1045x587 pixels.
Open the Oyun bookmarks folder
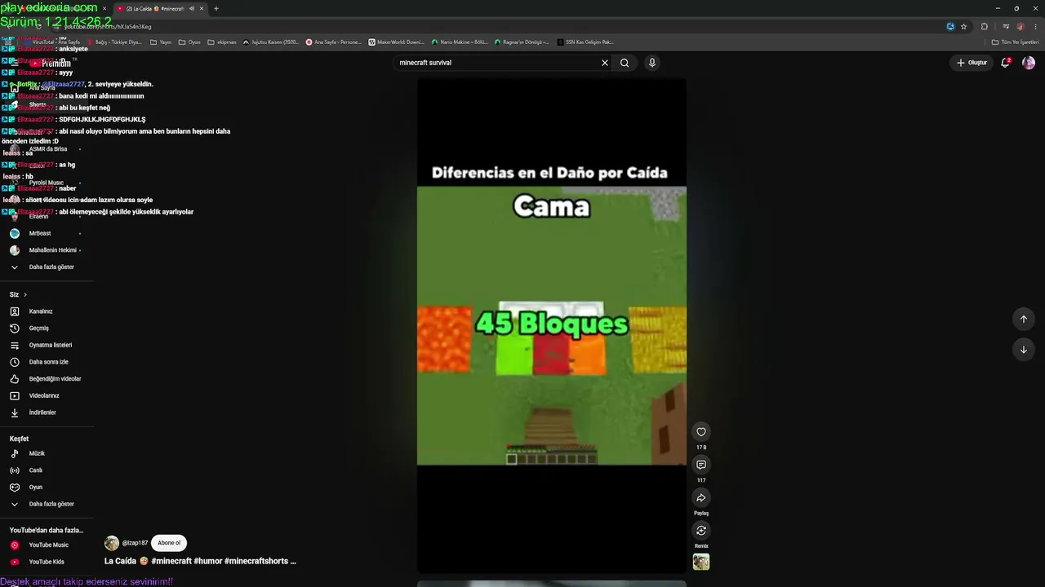click(189, 42)
